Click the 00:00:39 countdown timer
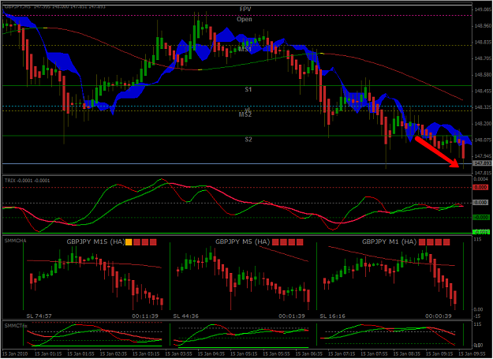This screenshot has width=493, height=359. point(439,316)
